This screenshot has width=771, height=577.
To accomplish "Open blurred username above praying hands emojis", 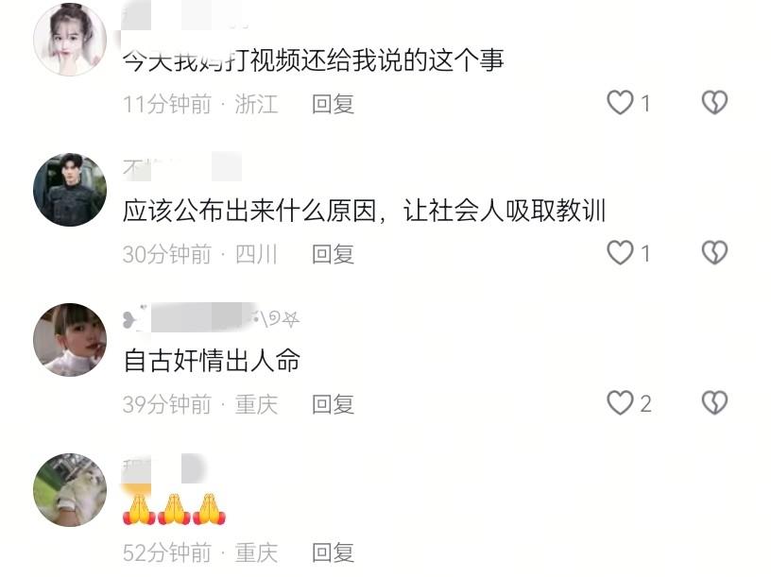I will click(x=163, y=468).
